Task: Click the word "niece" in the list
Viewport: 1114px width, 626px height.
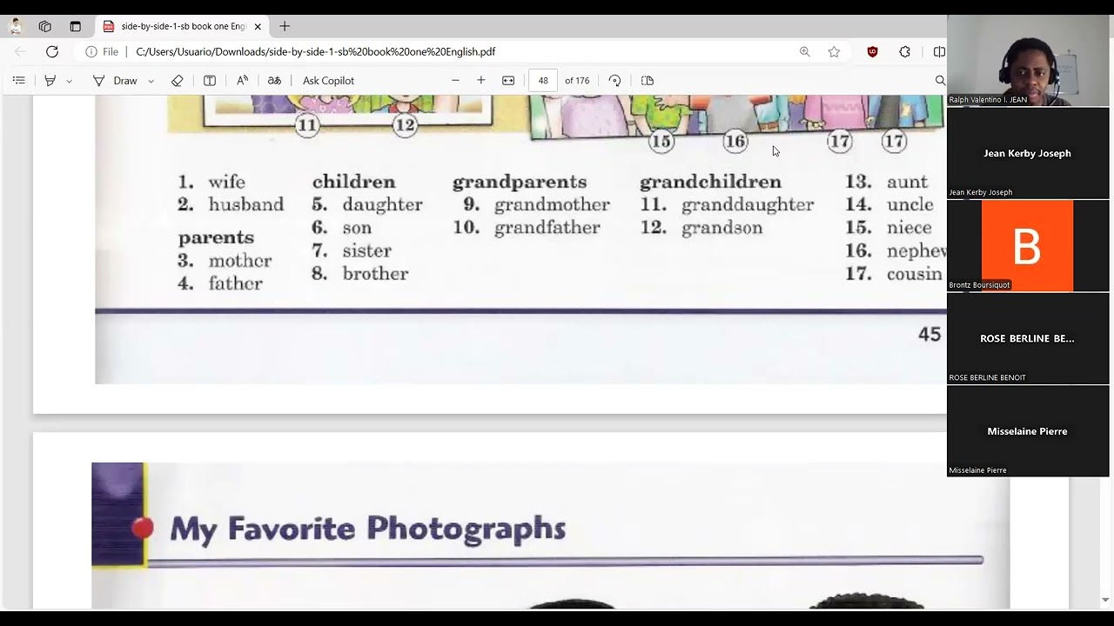Action: click(909, 228)
